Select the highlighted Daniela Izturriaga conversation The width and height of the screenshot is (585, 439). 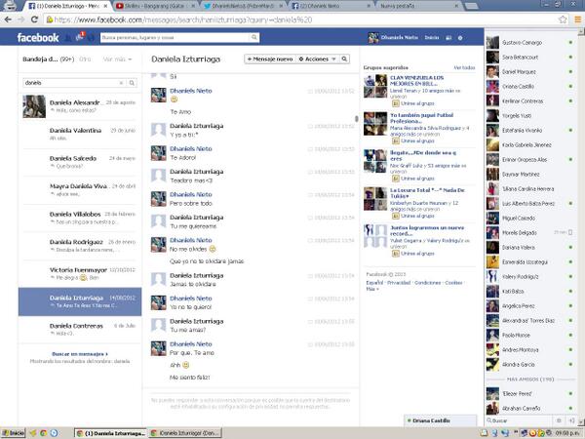(x=80, y=301)
